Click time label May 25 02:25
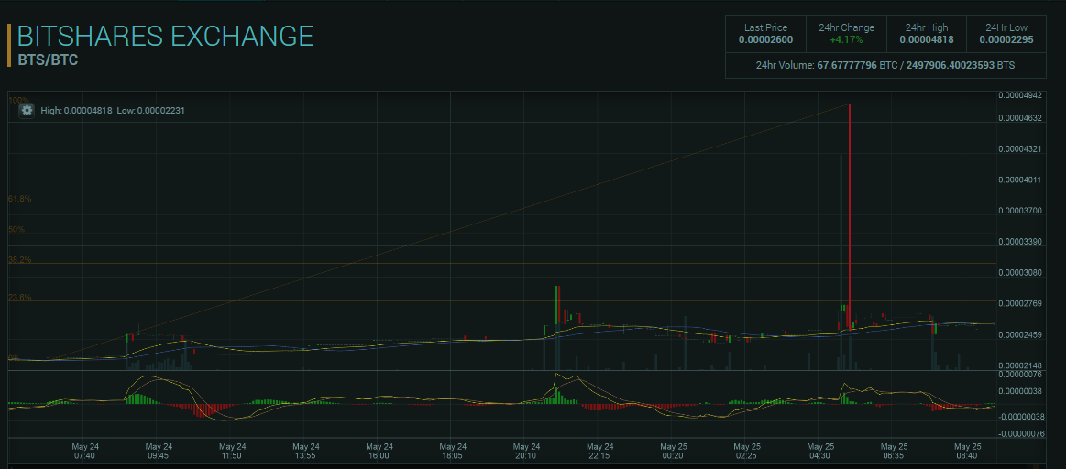 (746, 452)
